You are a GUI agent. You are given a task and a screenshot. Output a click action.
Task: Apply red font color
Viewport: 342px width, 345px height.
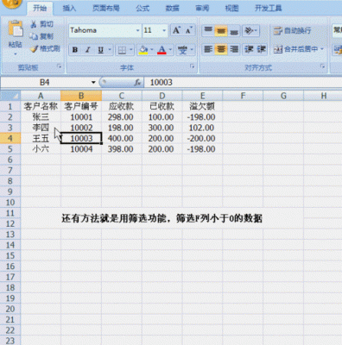(x=161, y=50)
